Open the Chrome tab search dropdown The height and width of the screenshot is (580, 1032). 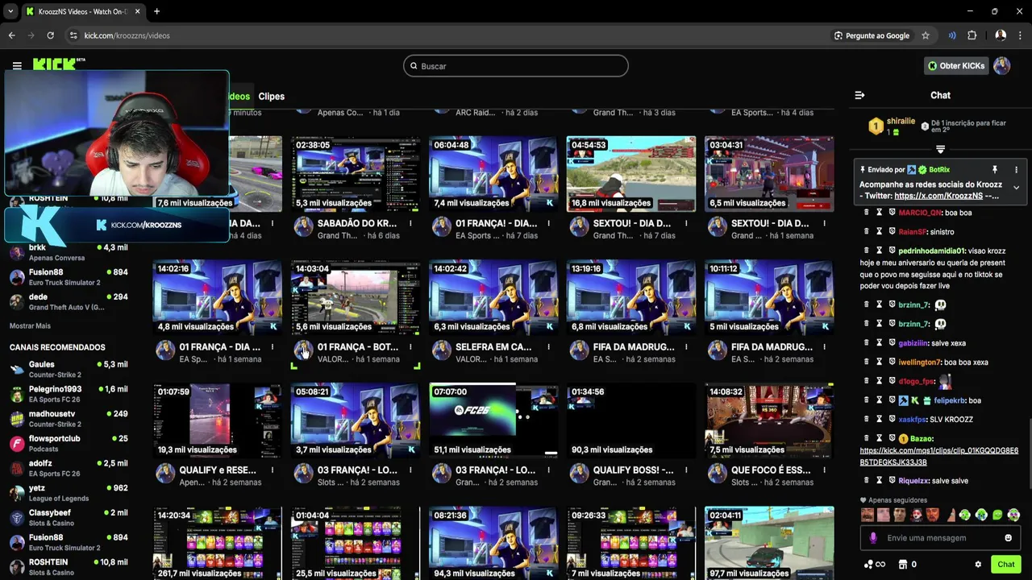pyautogui.click(x=10, y=11)
